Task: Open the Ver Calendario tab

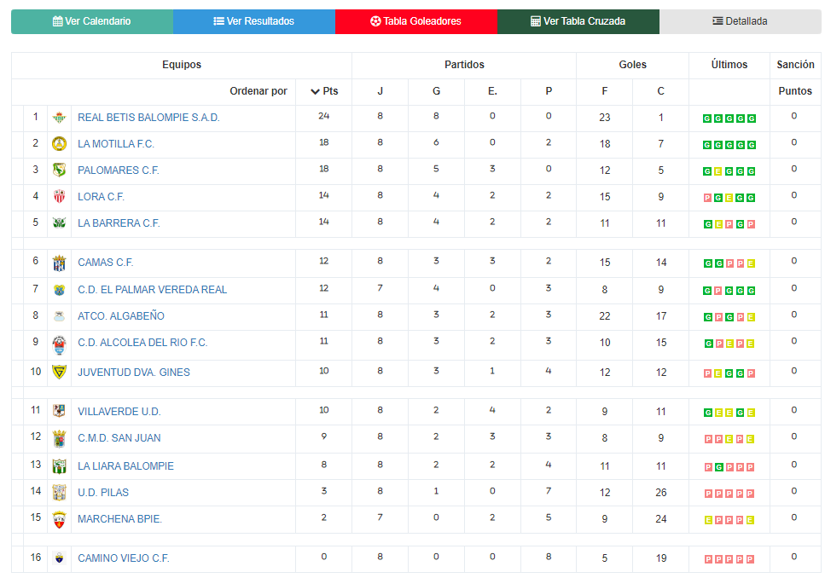Action: pyautogui.click(x=92, y=21)
